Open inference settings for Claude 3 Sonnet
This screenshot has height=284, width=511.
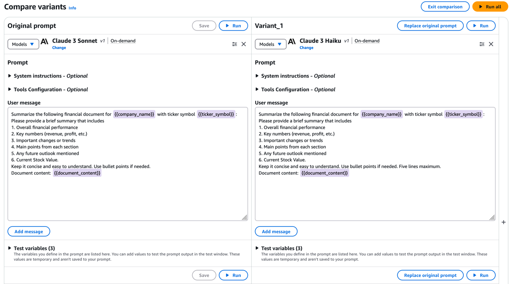click(x=234, y=44)
